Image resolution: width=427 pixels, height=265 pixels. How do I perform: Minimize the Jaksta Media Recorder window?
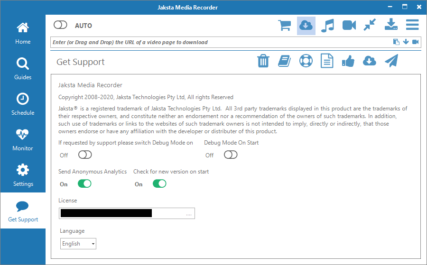click(390, 7)
